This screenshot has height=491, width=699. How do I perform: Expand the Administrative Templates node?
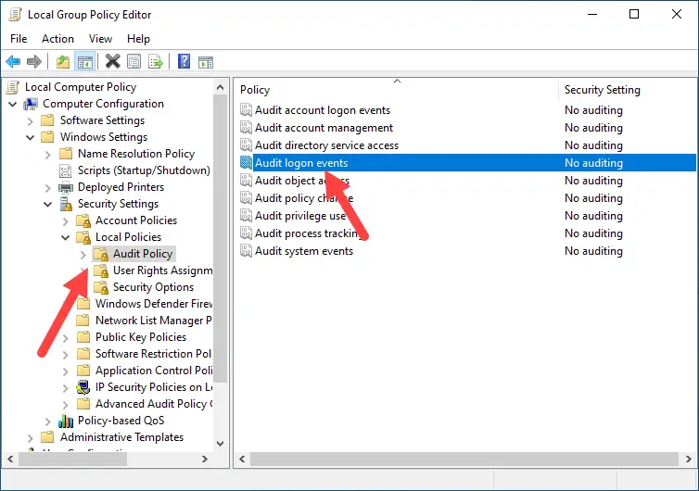pos(30,438)
